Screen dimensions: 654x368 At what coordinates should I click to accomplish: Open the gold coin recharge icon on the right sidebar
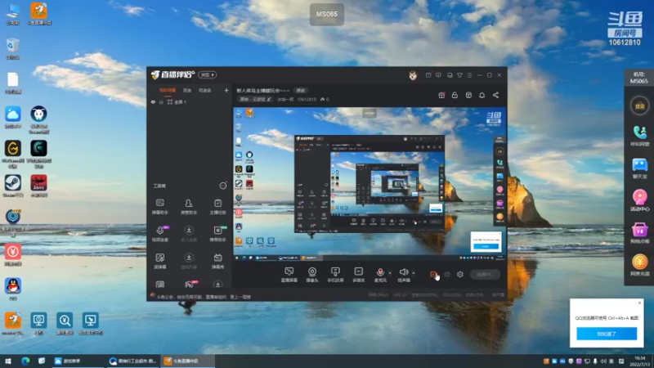pos(639,265)
